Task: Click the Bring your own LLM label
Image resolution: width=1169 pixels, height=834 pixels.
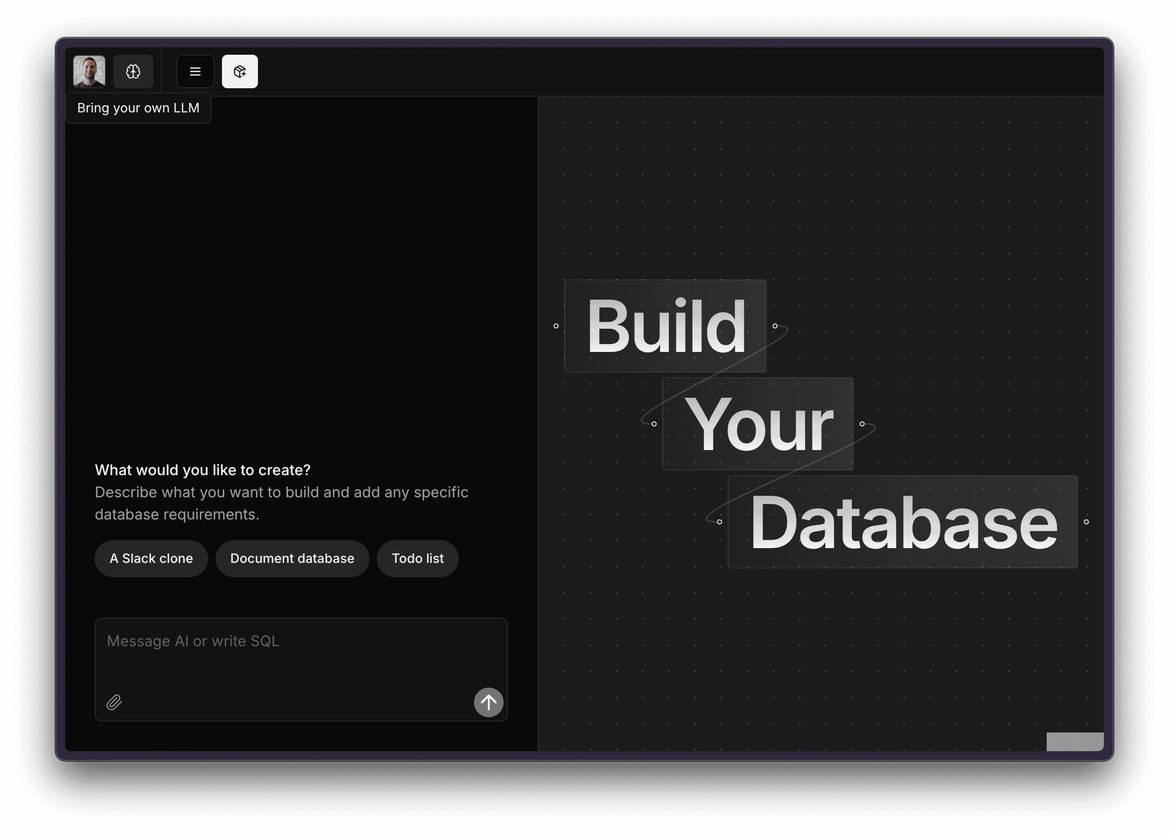Action: [x=138, y=108]
